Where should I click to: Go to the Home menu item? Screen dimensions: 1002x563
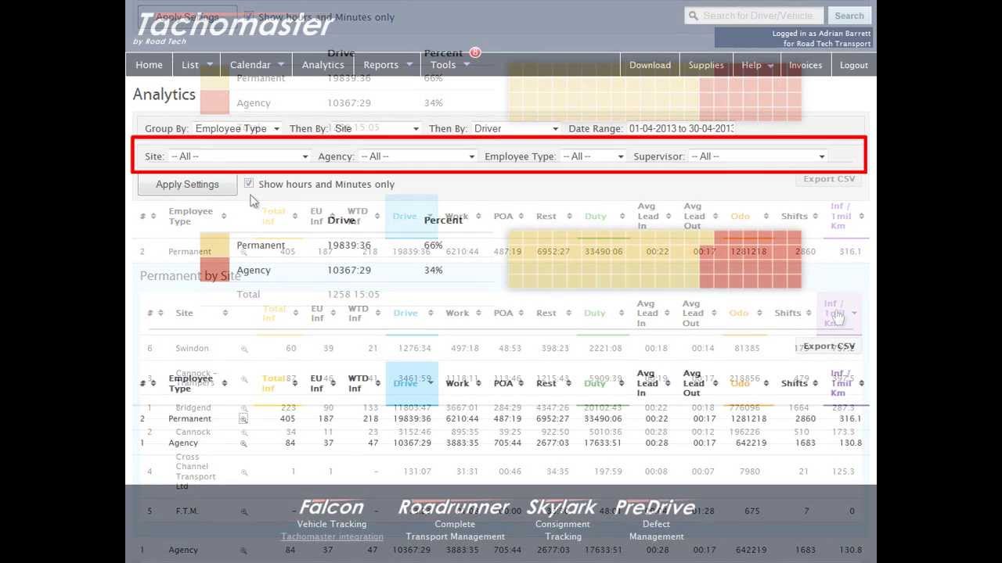(x=149, y=65)
